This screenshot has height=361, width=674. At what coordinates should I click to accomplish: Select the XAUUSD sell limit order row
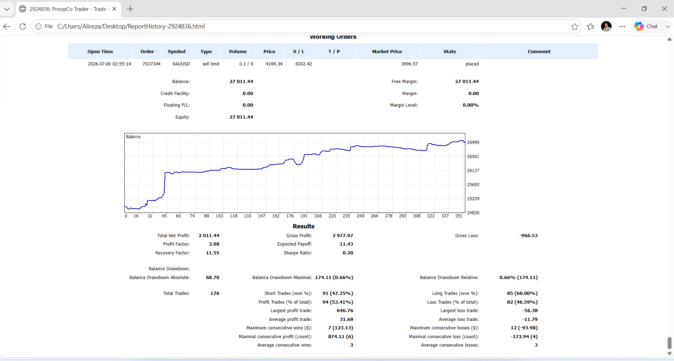[333, 64]
